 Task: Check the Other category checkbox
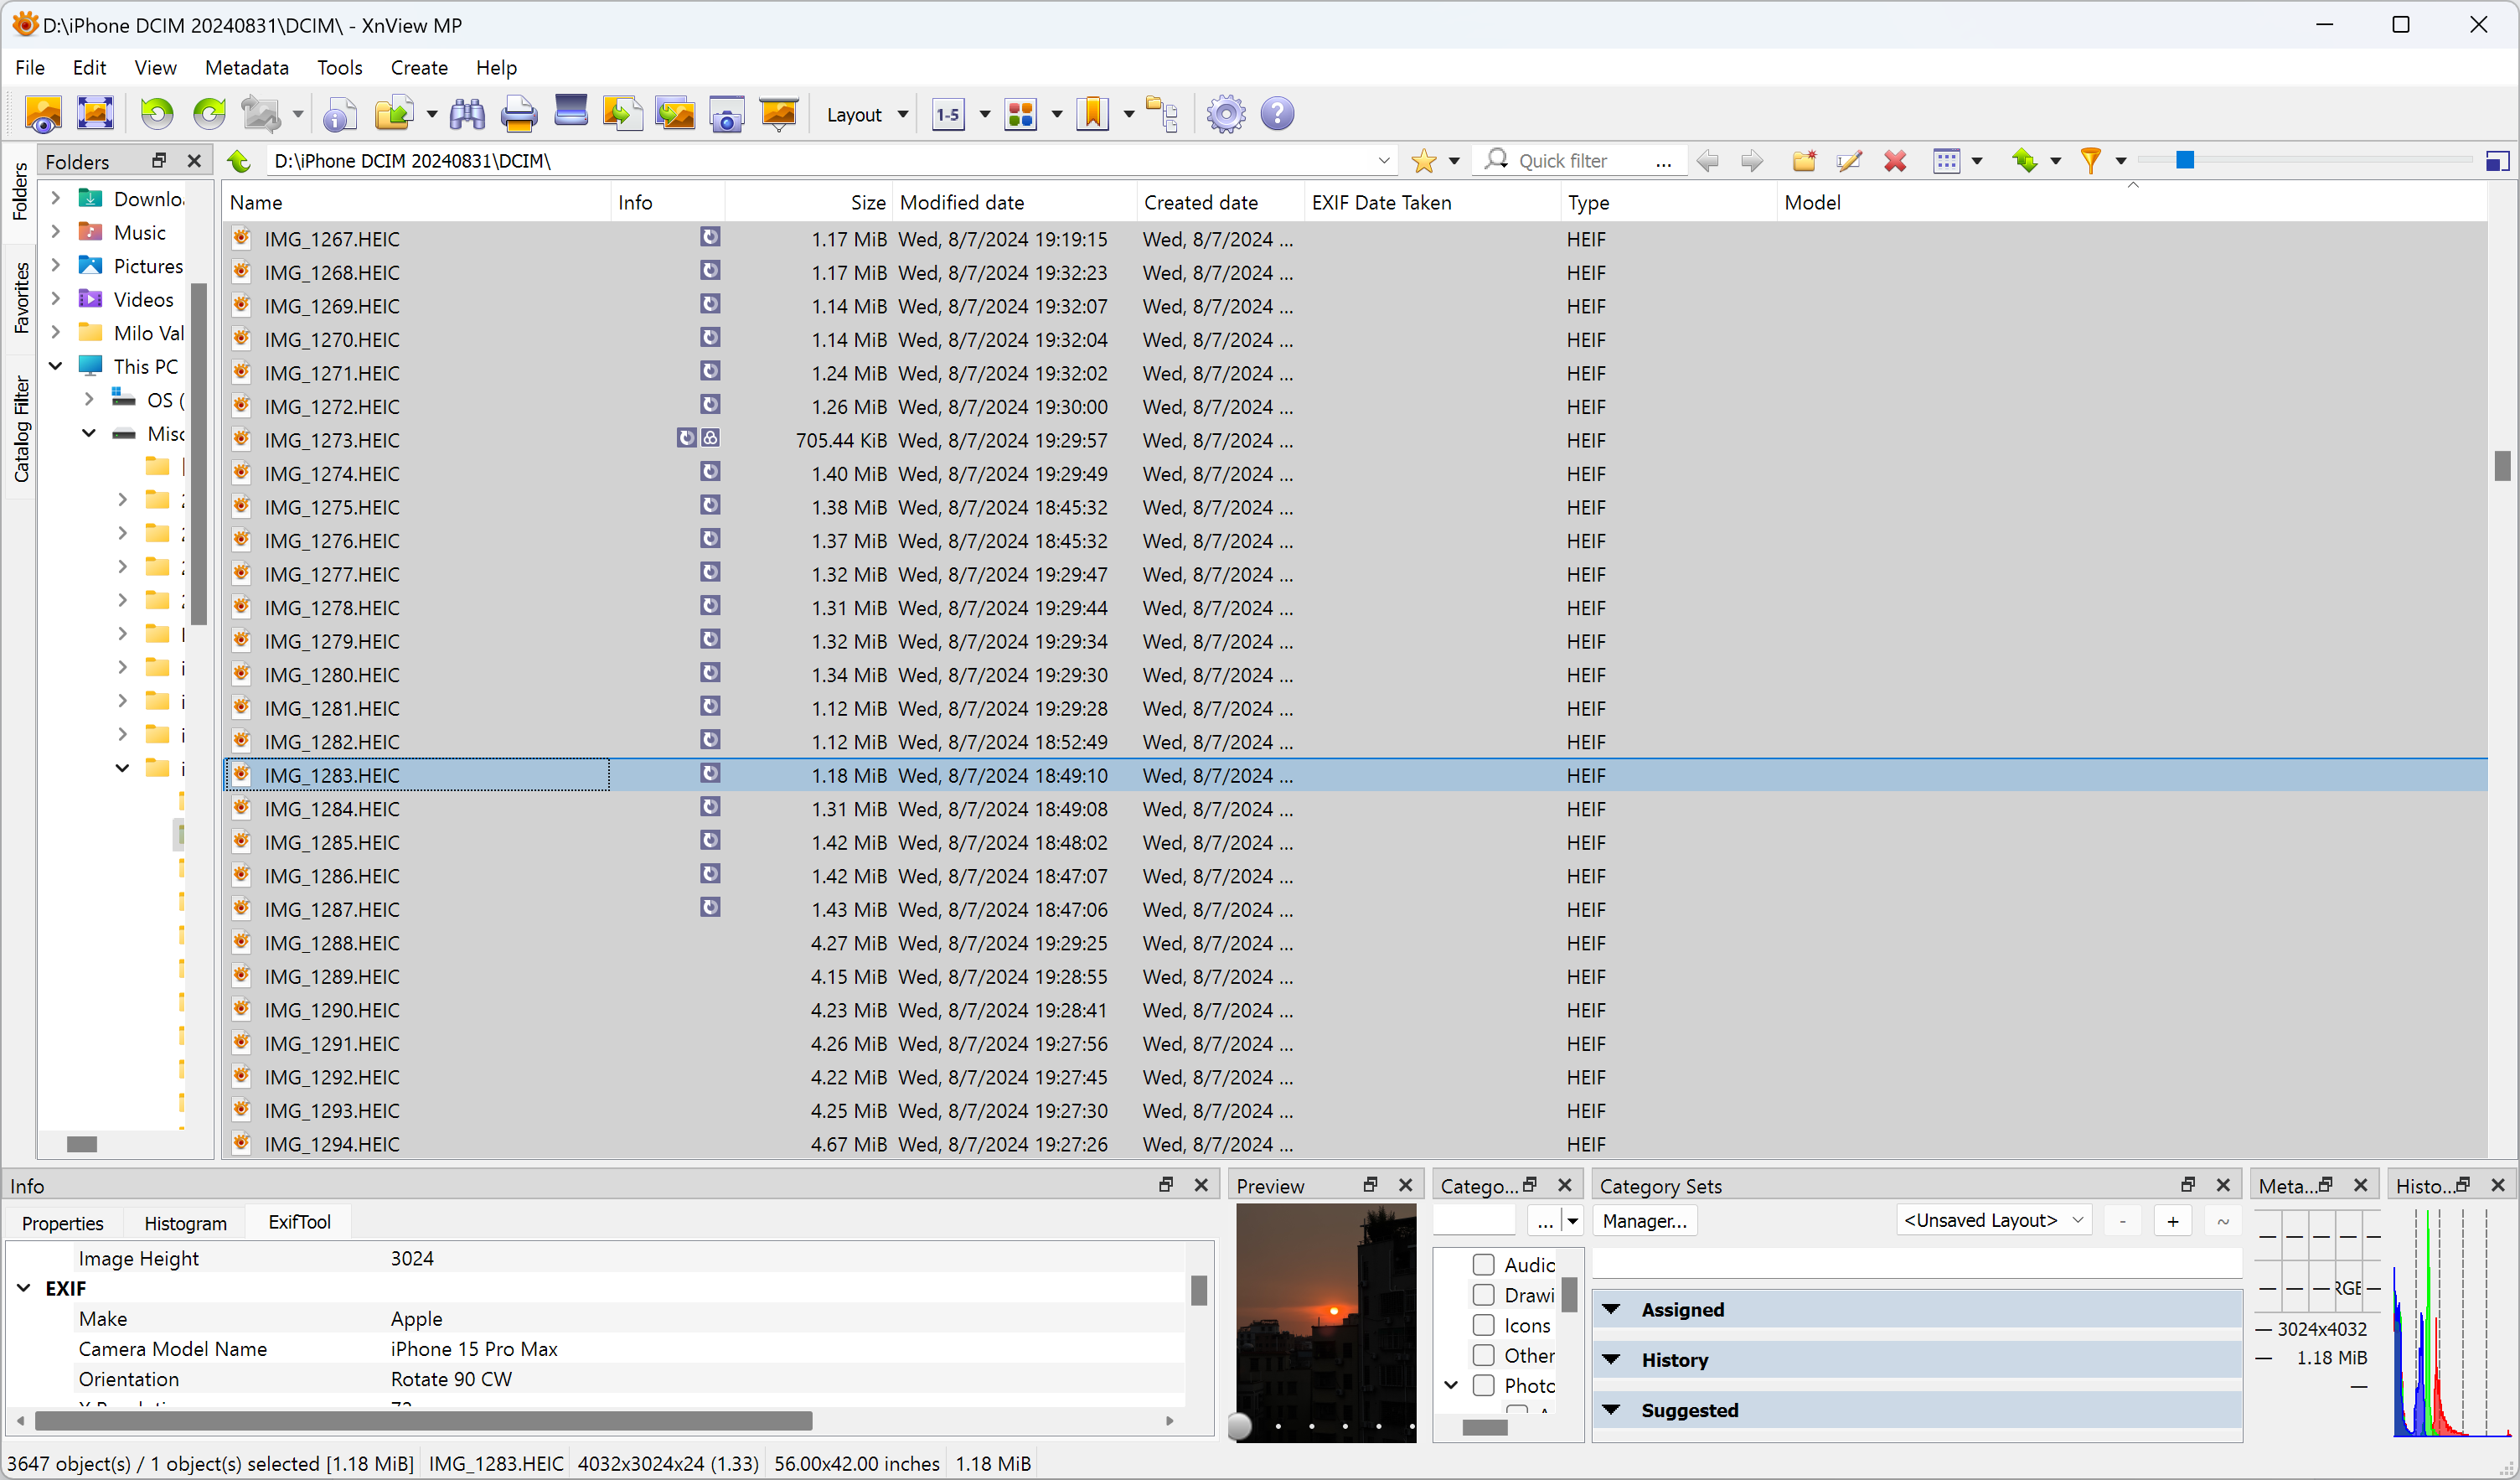tap(1483, 1356)
